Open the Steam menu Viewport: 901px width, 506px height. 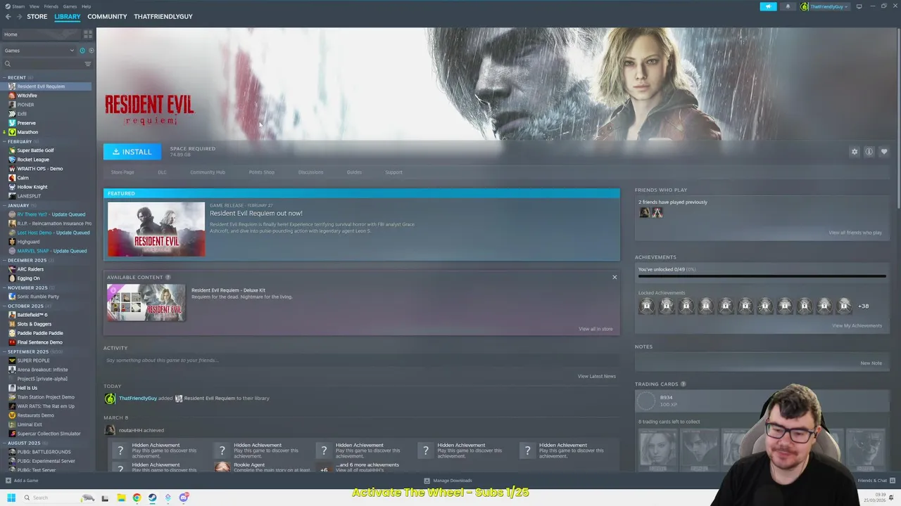15,6
